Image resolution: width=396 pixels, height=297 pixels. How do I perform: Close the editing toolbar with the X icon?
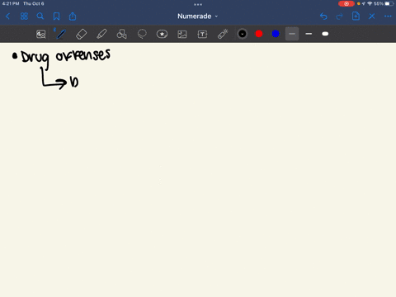click(x=372, y=16)
